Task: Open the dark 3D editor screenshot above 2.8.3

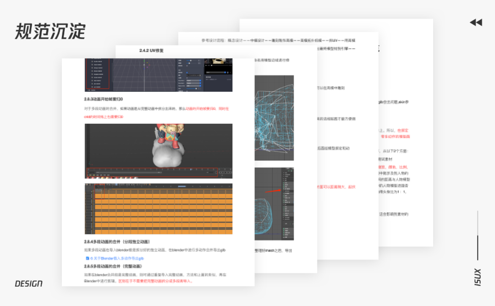Action: coord(159,75)
